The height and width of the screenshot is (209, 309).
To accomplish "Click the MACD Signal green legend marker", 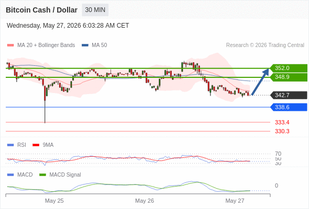I will click(x=42, y=175).
